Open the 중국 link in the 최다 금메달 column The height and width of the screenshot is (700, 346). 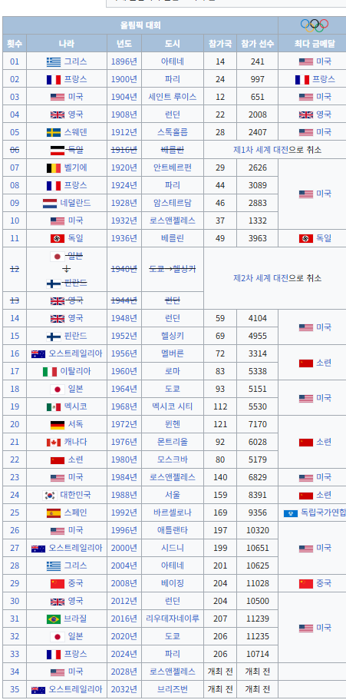[x=324, y=583]
